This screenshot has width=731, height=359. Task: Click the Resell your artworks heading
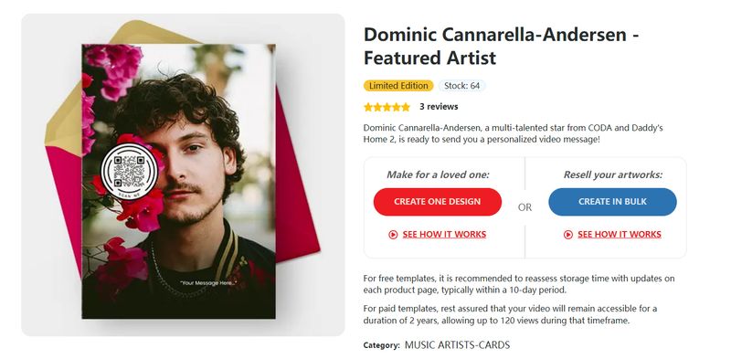[x=612, y=174]
